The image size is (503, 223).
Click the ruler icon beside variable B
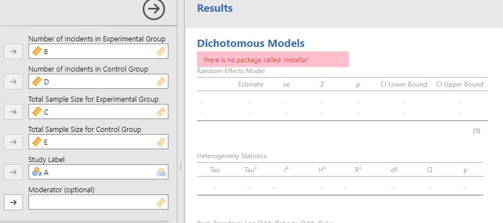[x=37, y=51]
